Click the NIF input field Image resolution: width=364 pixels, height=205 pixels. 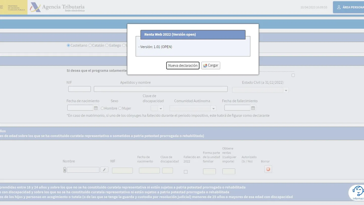(x=79, y=89)
